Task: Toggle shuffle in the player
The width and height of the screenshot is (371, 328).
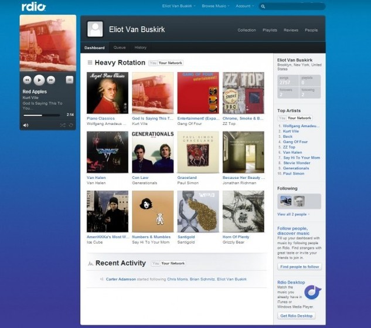Action: pyautogui.click(x=63, y=125)
